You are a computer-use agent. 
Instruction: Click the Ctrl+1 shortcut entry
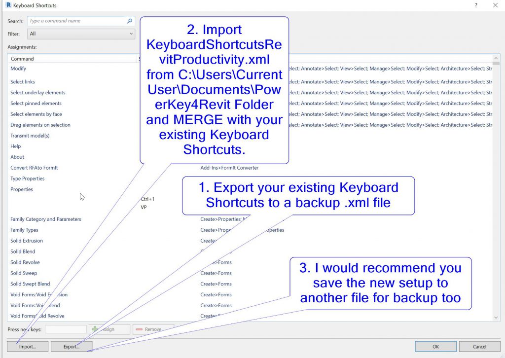147,199
